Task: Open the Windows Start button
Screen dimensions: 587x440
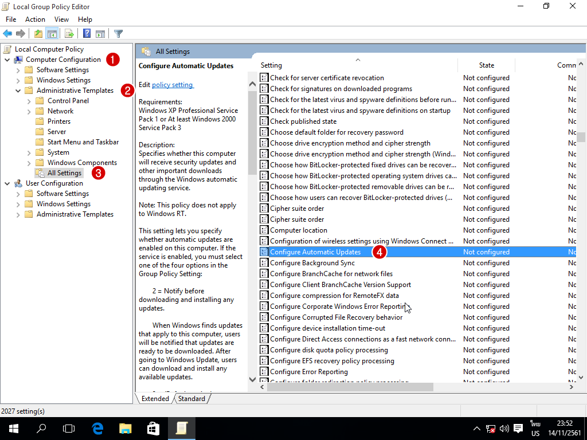Action: point(14,429)
